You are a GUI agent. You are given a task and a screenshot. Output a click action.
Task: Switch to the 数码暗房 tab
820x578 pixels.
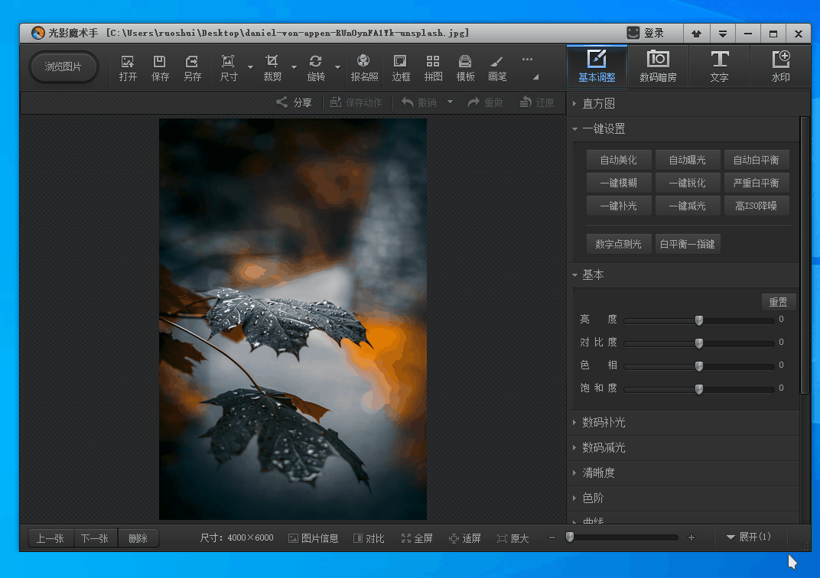tap(658, 66)
